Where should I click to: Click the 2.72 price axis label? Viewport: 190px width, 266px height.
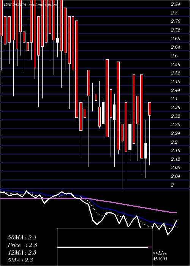(176, 30)
